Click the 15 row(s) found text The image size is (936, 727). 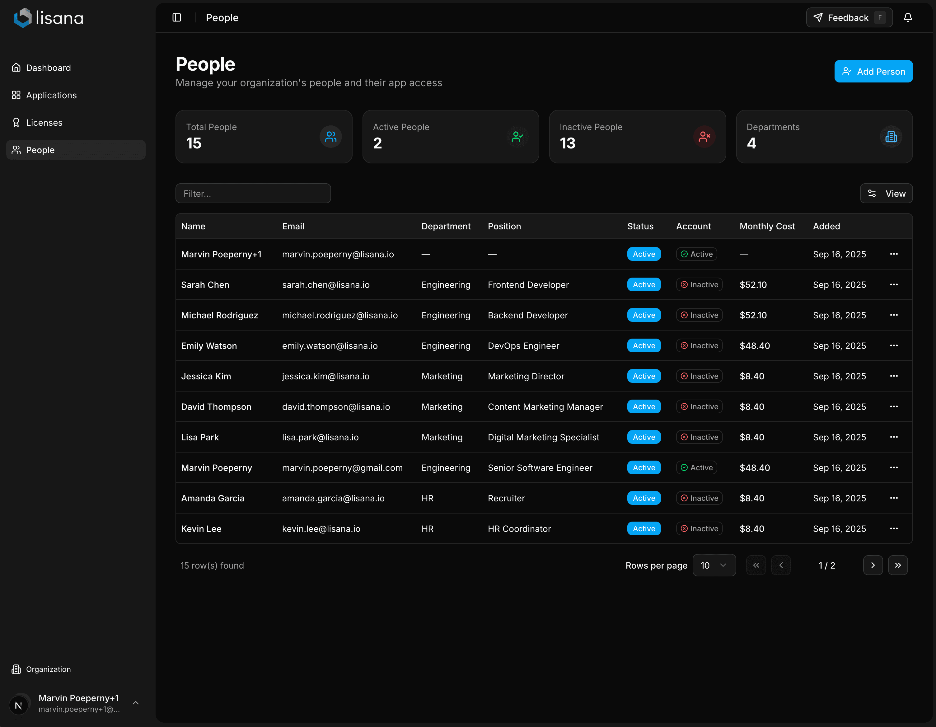[x=212, y=565]
